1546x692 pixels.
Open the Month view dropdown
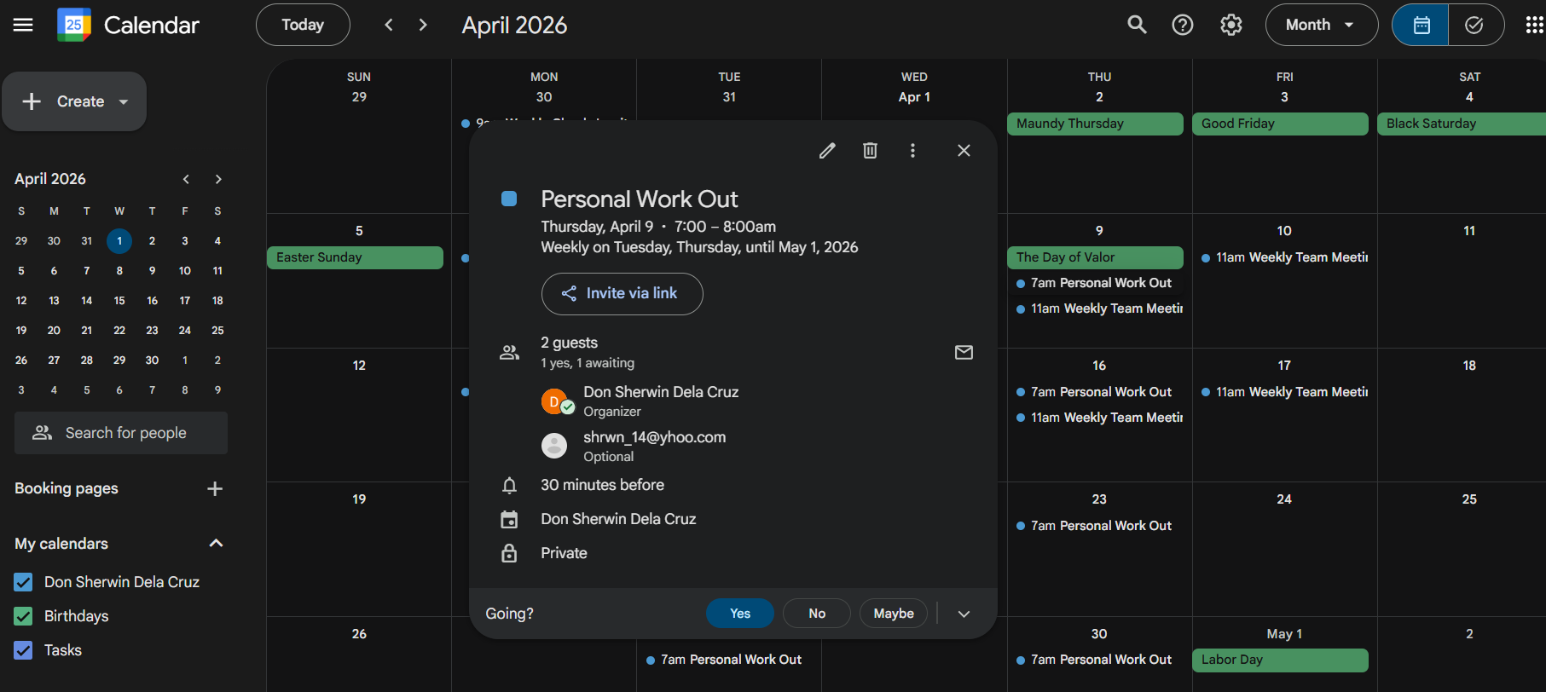[x=1321, y=25]
